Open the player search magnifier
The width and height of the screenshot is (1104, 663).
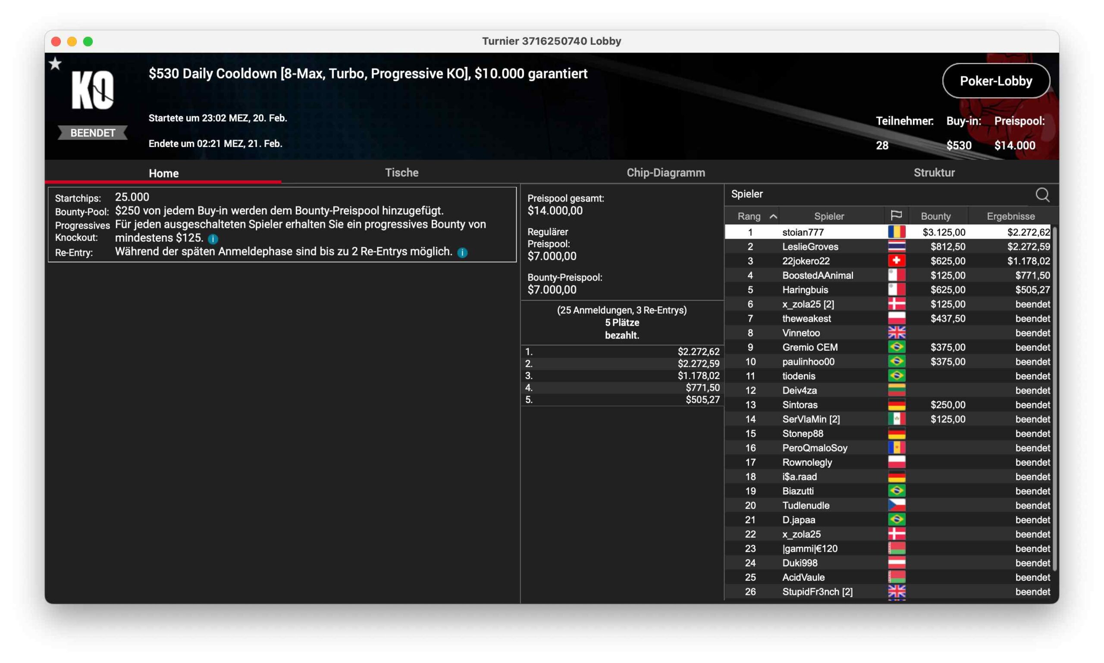(1042, 195)
